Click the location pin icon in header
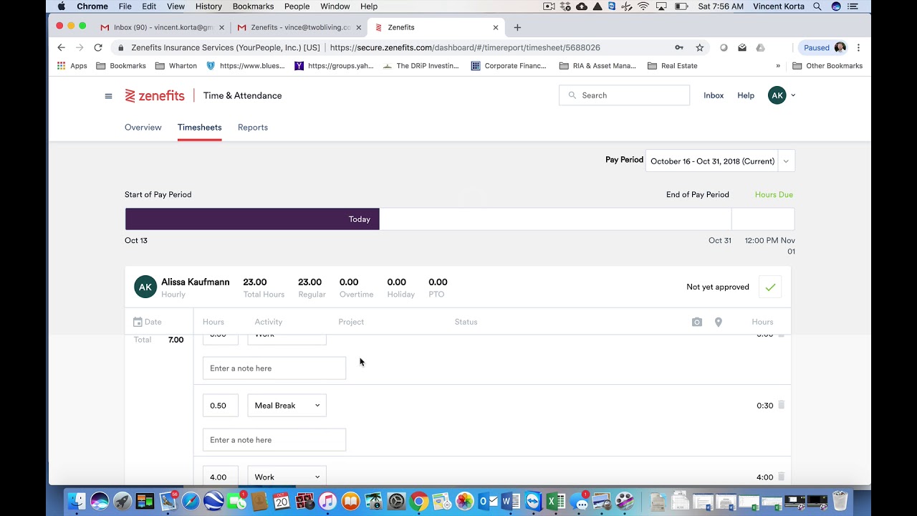917x516 pixels. (x=719, y=322)
